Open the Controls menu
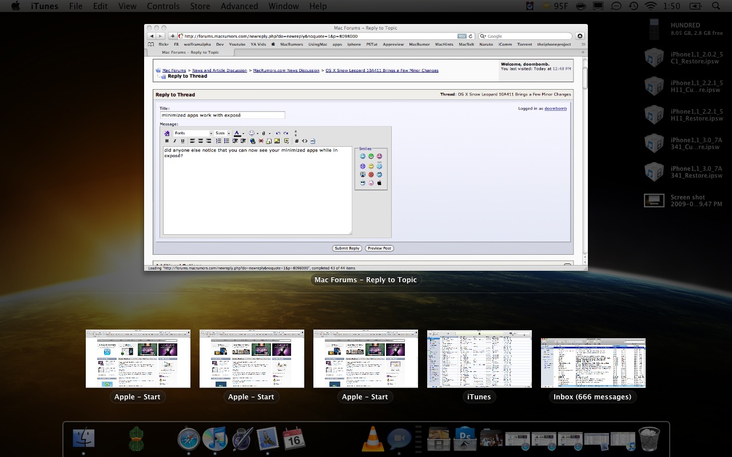732x457 pixels. coord(163,6)
